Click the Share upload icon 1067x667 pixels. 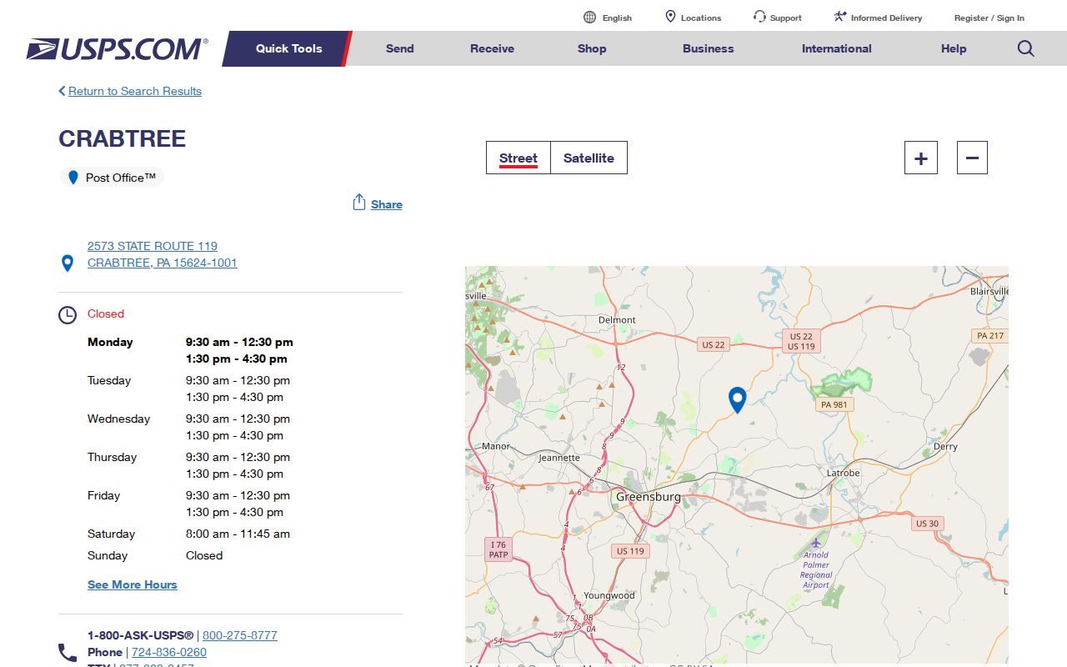[359, 203]
